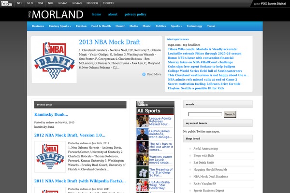Open thumbnail beside Meaning of the Standings story
Image resolution: width=290 pixels, height=193 pixels.
143,172
